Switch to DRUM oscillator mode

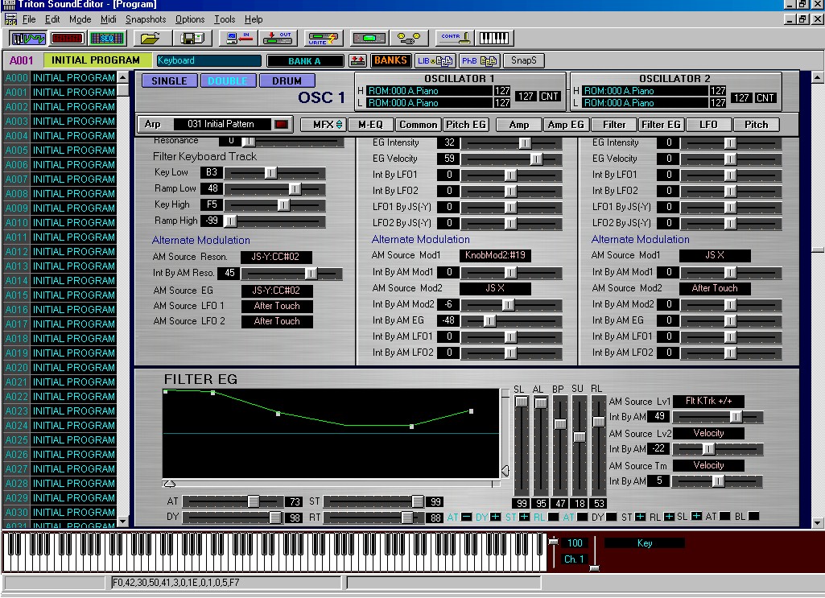point(287,81)
